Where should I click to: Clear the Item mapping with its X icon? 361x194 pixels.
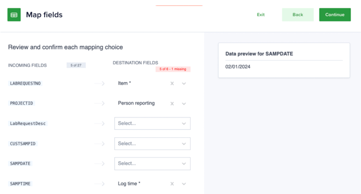[x=172, y=84]
